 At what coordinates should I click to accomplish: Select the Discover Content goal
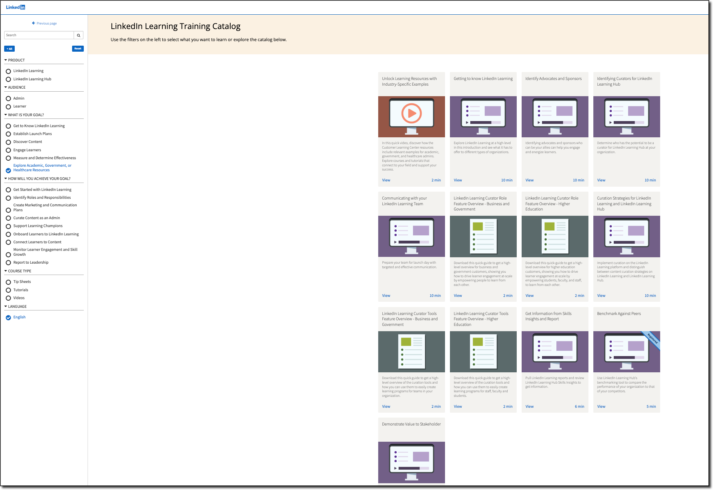8,142
